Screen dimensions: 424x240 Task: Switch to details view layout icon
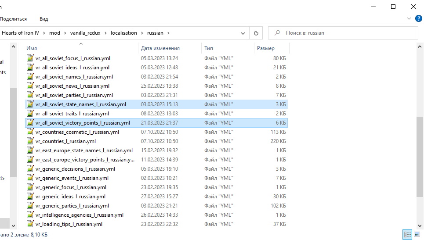pyautogui.click(x=407, y=234)
